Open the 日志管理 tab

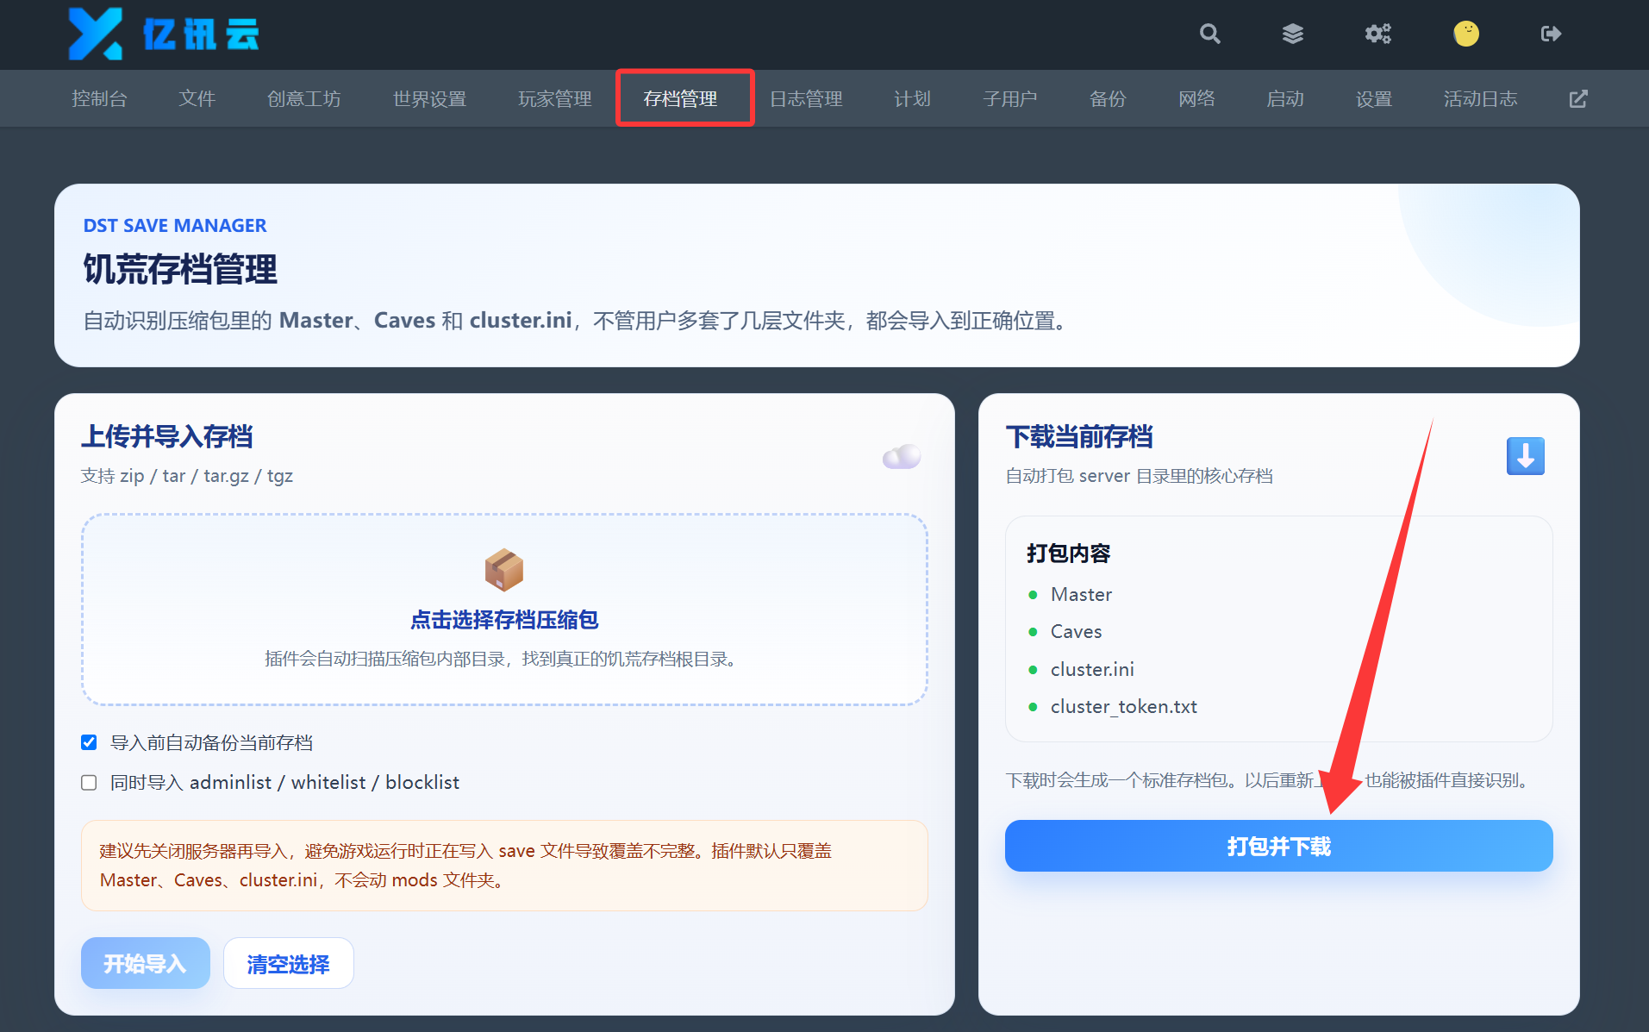pyautogui.click(x=805, y=99)
